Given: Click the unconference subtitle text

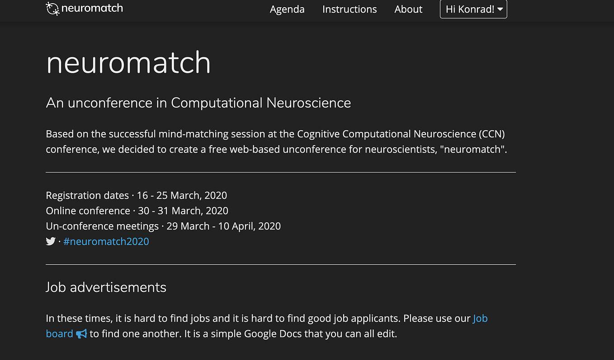Looking at the screenshot, I should (198, 103).
